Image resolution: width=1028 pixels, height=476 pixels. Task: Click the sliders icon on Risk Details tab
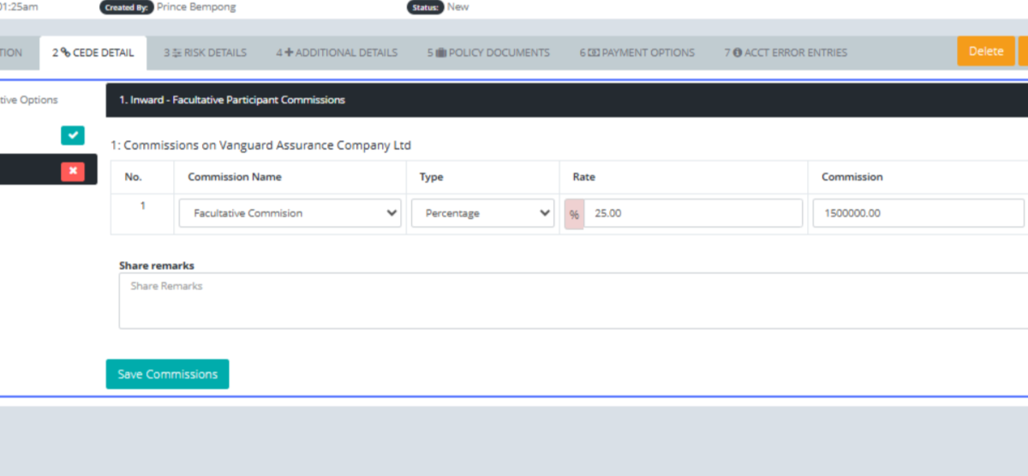[x=176, y=53]
